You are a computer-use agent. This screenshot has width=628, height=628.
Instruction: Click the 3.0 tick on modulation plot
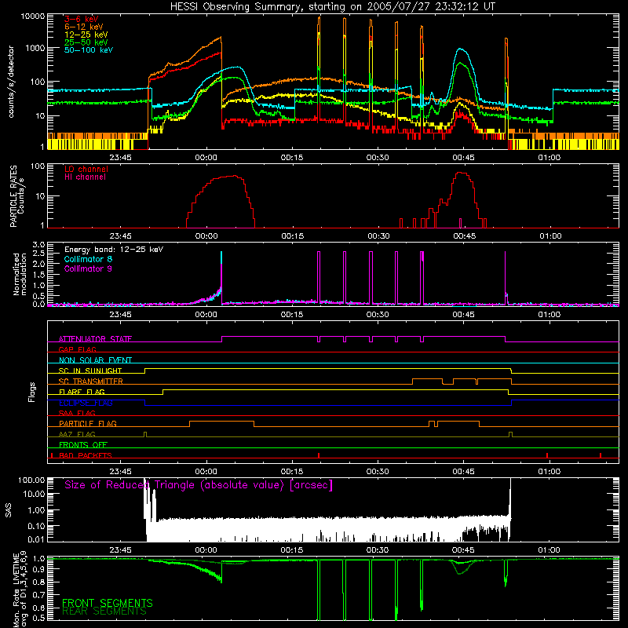pos(38,244)
